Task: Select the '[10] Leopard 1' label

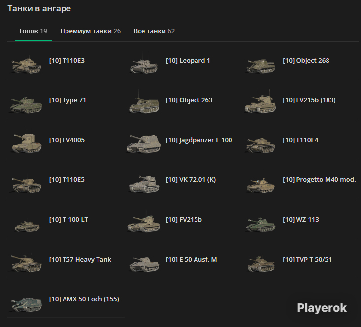Action: (188, 61)
